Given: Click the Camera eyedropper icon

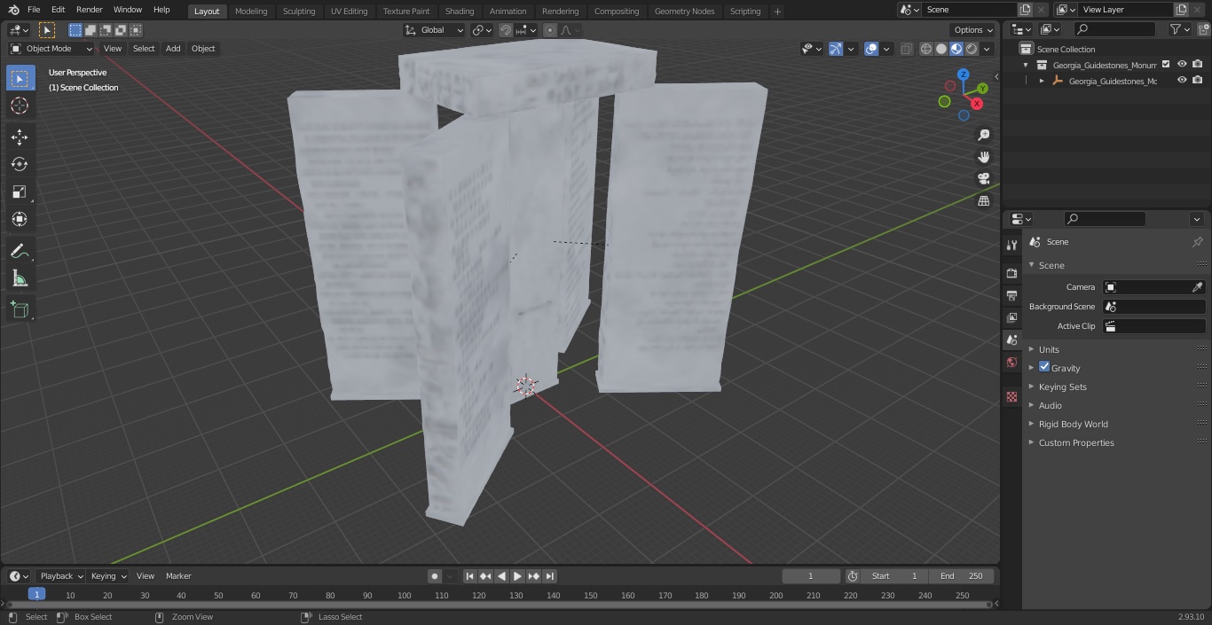Looking at the screenshot, I should click(x=1197, y=287).
